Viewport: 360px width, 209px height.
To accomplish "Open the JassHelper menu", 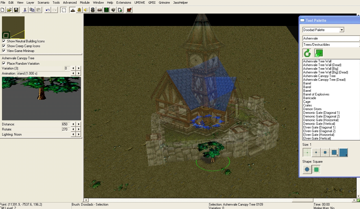I will [x=180, y=3].
